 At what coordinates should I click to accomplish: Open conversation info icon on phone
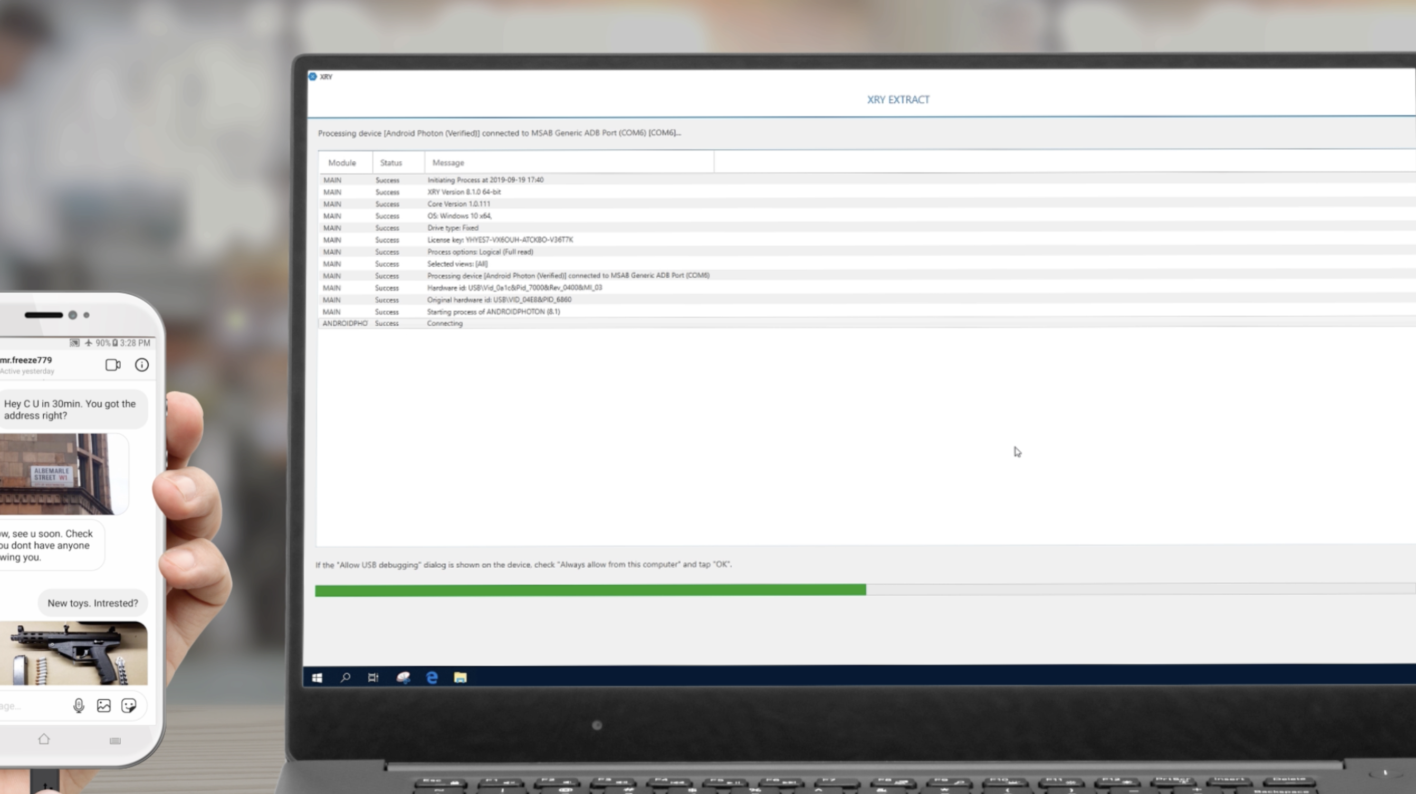[142, 365]
